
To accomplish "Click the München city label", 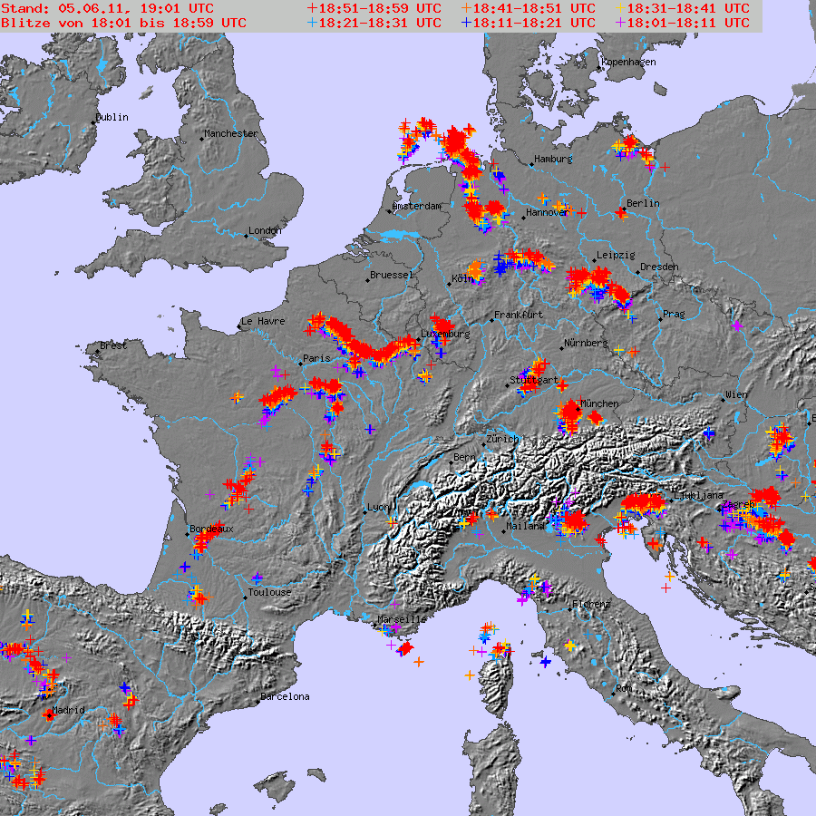I will click(x=599, y=403).
